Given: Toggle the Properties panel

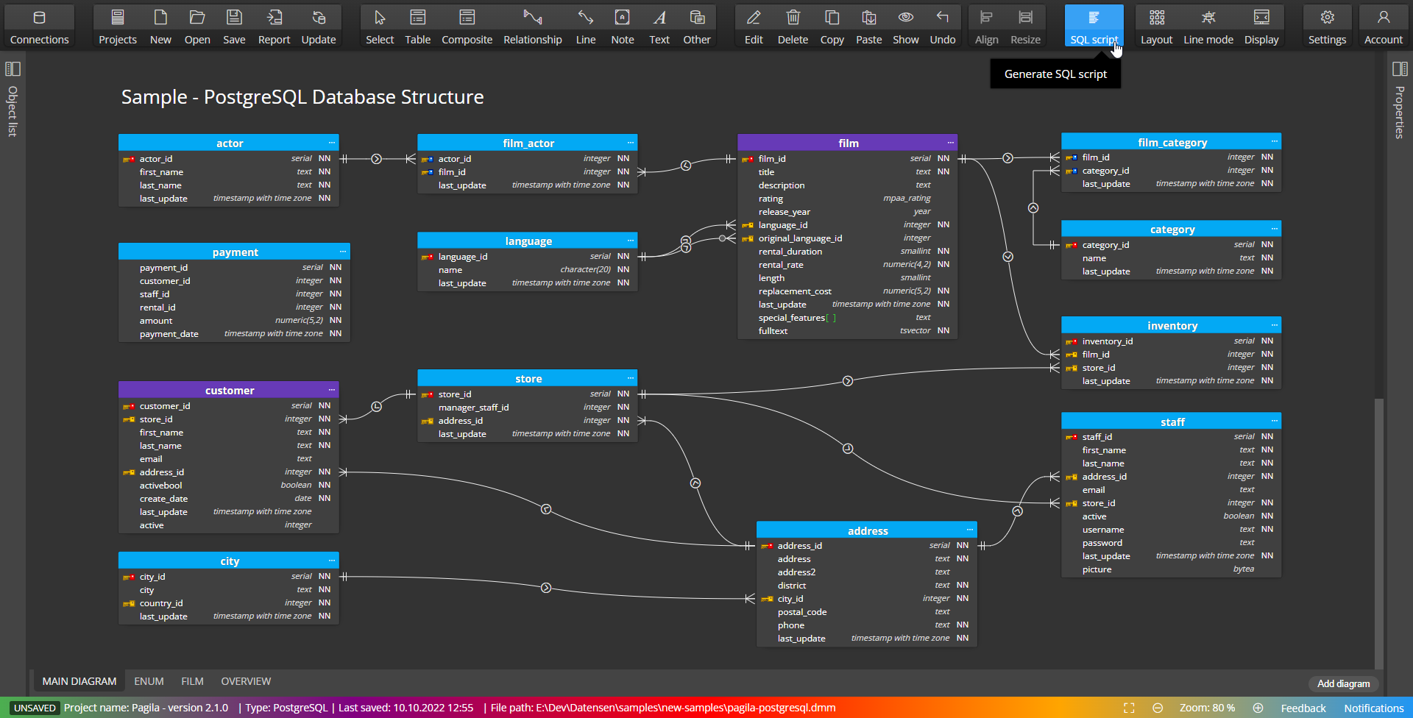Looking at the screenshot, I should click(1400, 68).
